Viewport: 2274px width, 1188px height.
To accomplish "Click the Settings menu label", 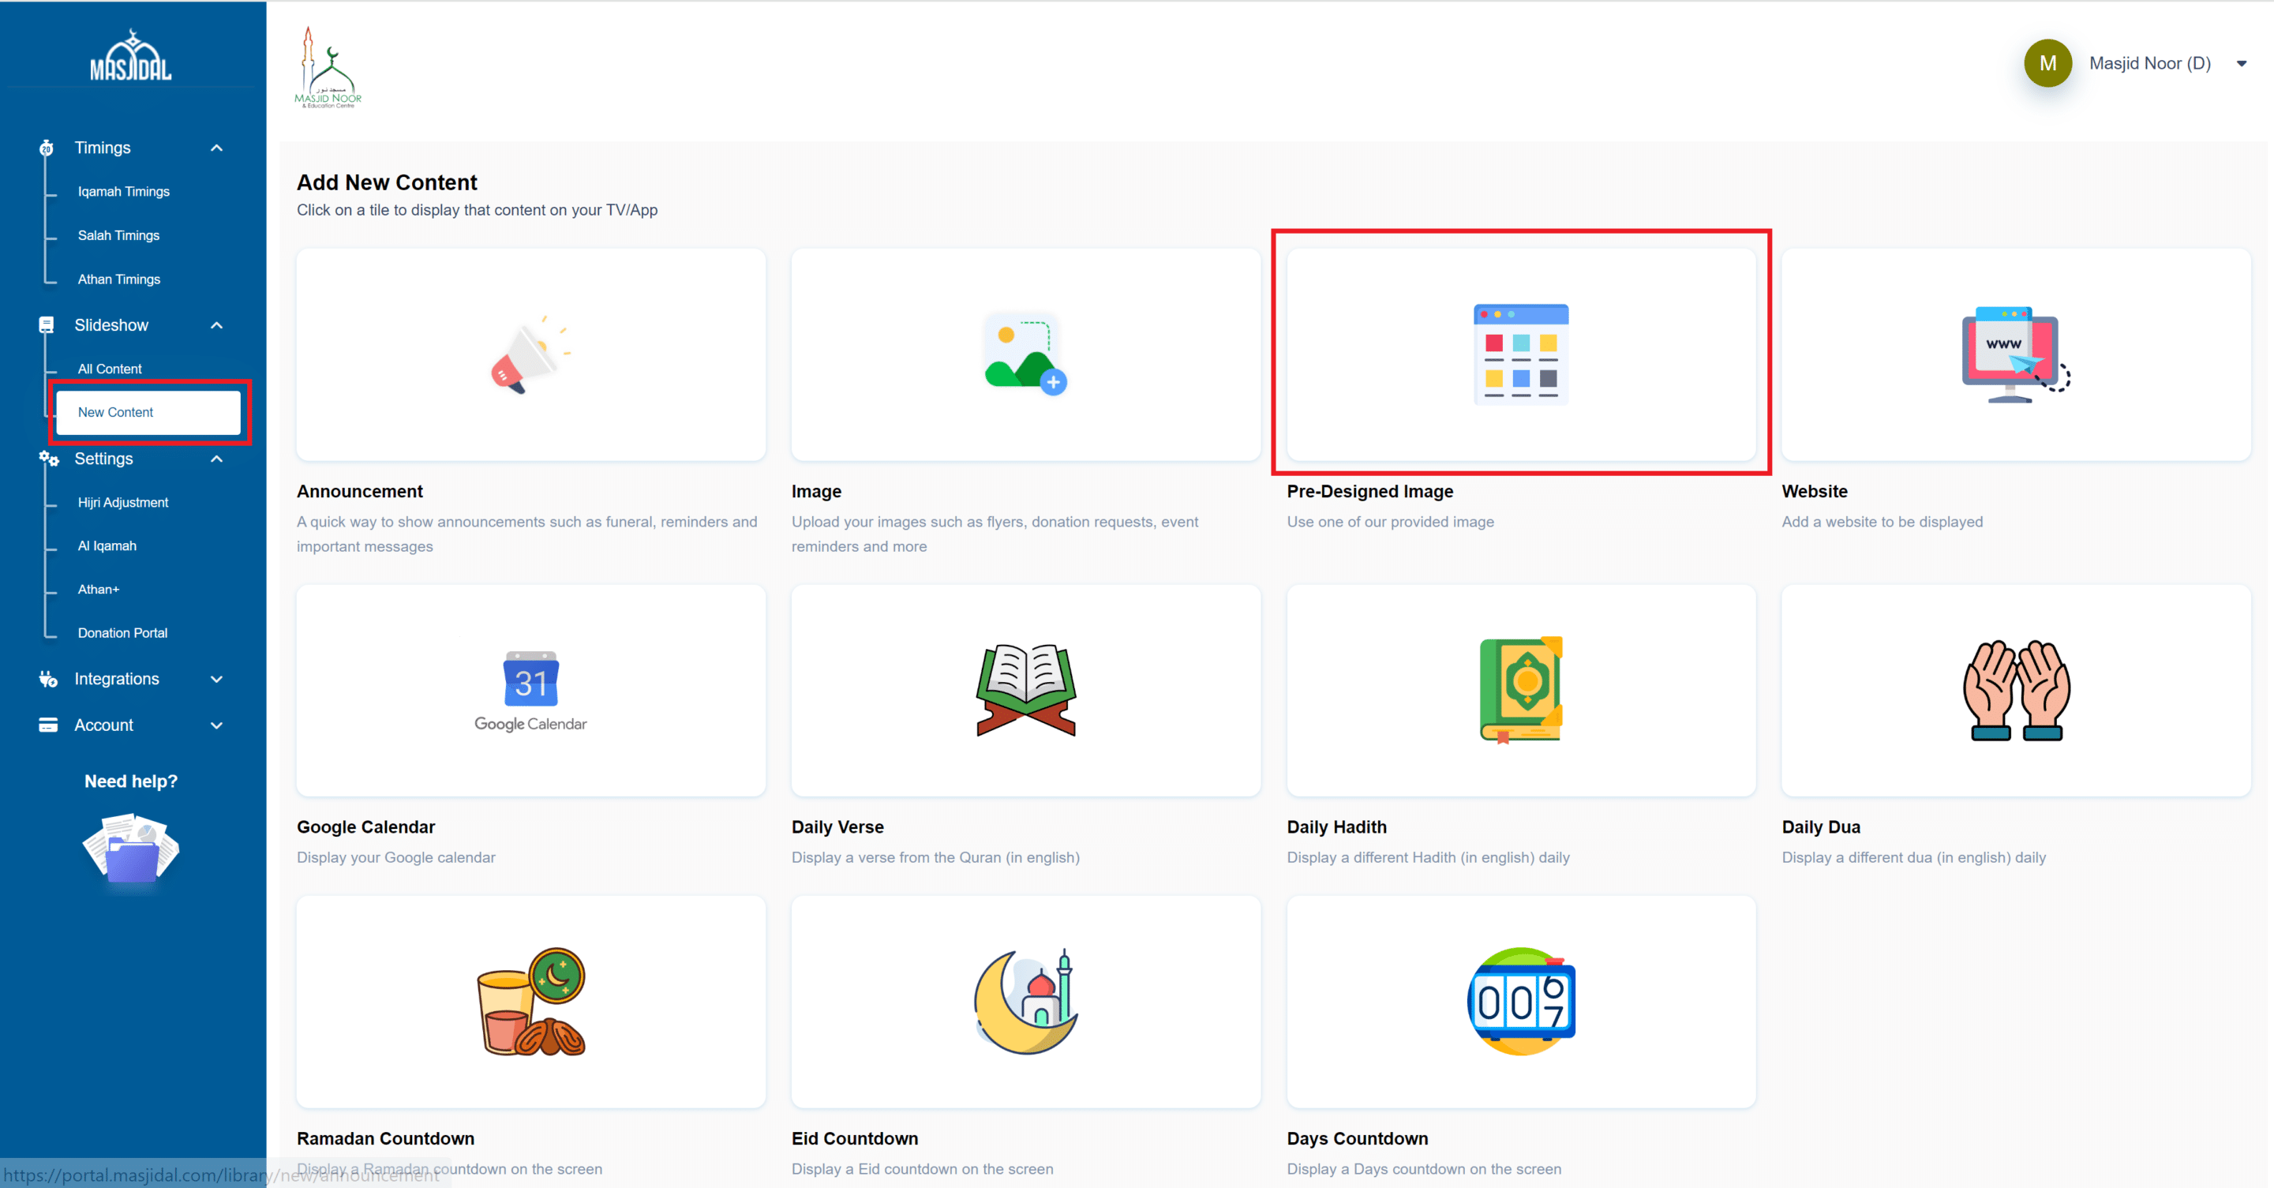I will [x=103, y=458].
